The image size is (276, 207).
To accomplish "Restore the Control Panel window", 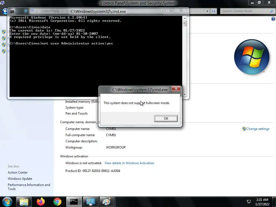I will (259, 3).
